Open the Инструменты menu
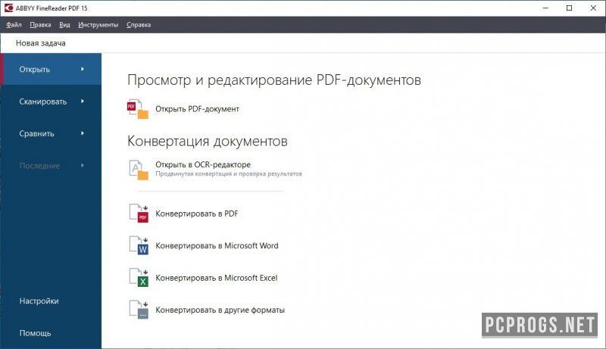The width and height of the screenshot is (606, 349). click(98, 25)
